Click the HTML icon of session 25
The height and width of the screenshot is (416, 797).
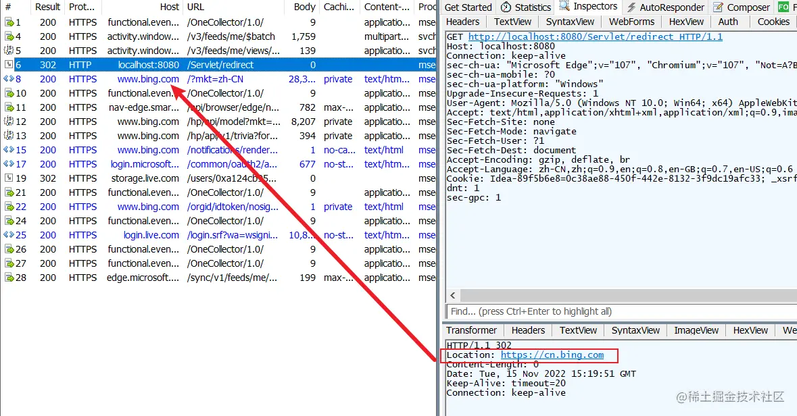(9, 235)
